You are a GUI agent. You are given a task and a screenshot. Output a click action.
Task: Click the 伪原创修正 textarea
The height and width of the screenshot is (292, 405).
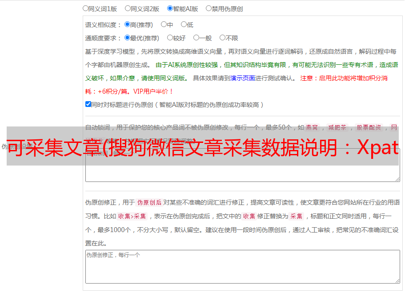point(243,267)
